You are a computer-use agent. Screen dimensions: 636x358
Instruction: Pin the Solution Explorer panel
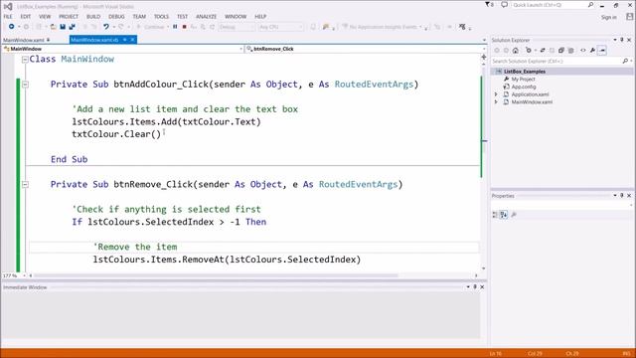pos(622,40)
